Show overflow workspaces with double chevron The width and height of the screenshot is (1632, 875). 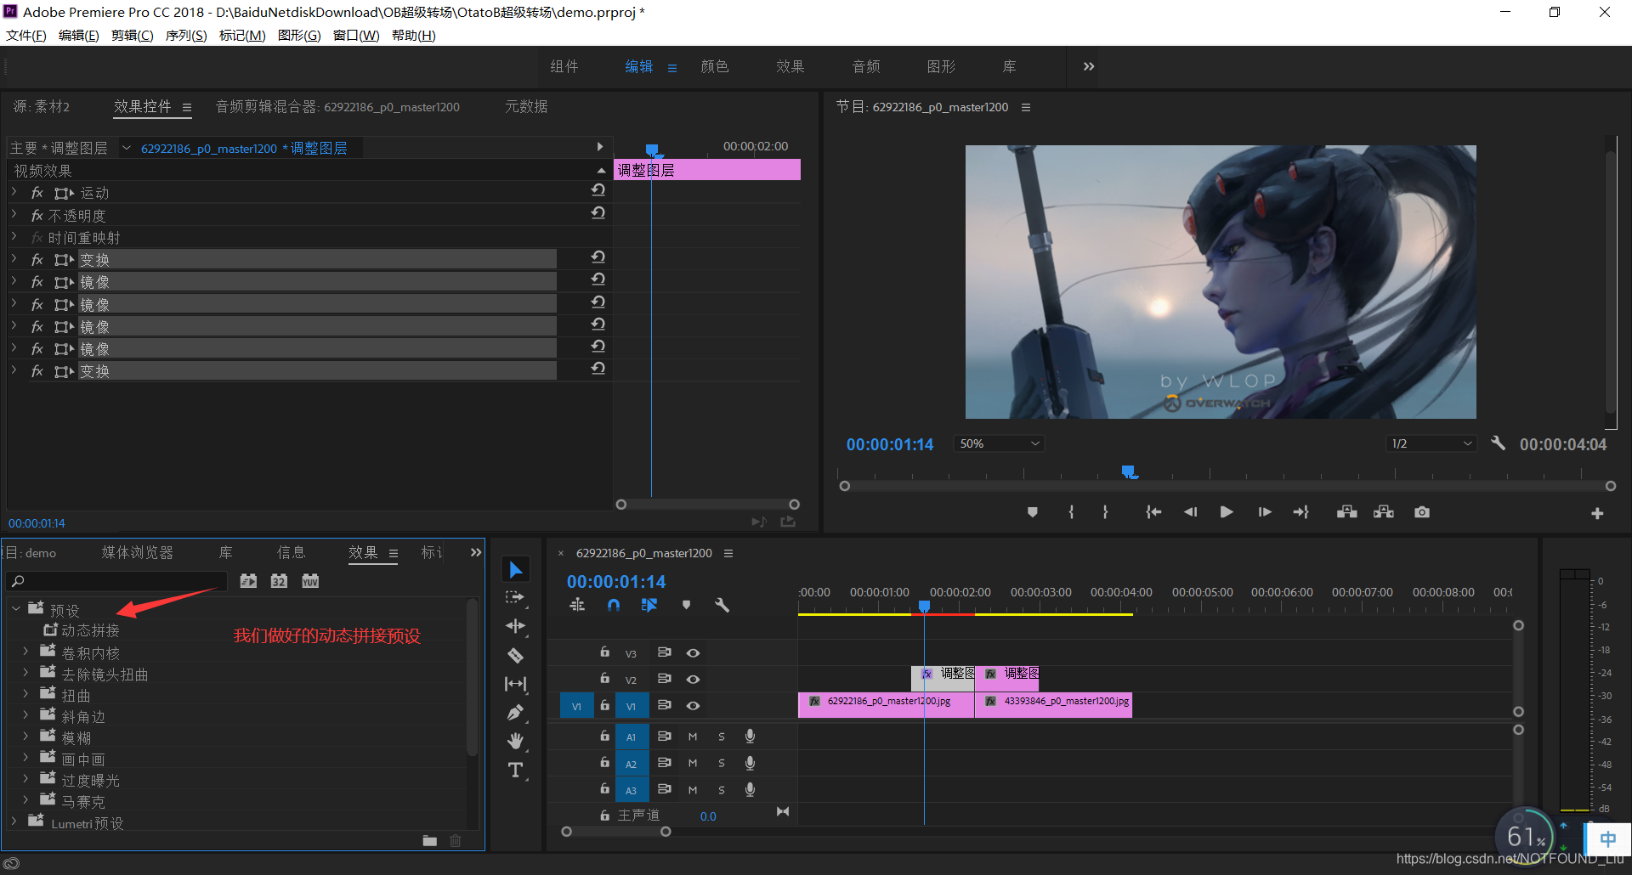pyautogui.click(x=1089, y=66)
